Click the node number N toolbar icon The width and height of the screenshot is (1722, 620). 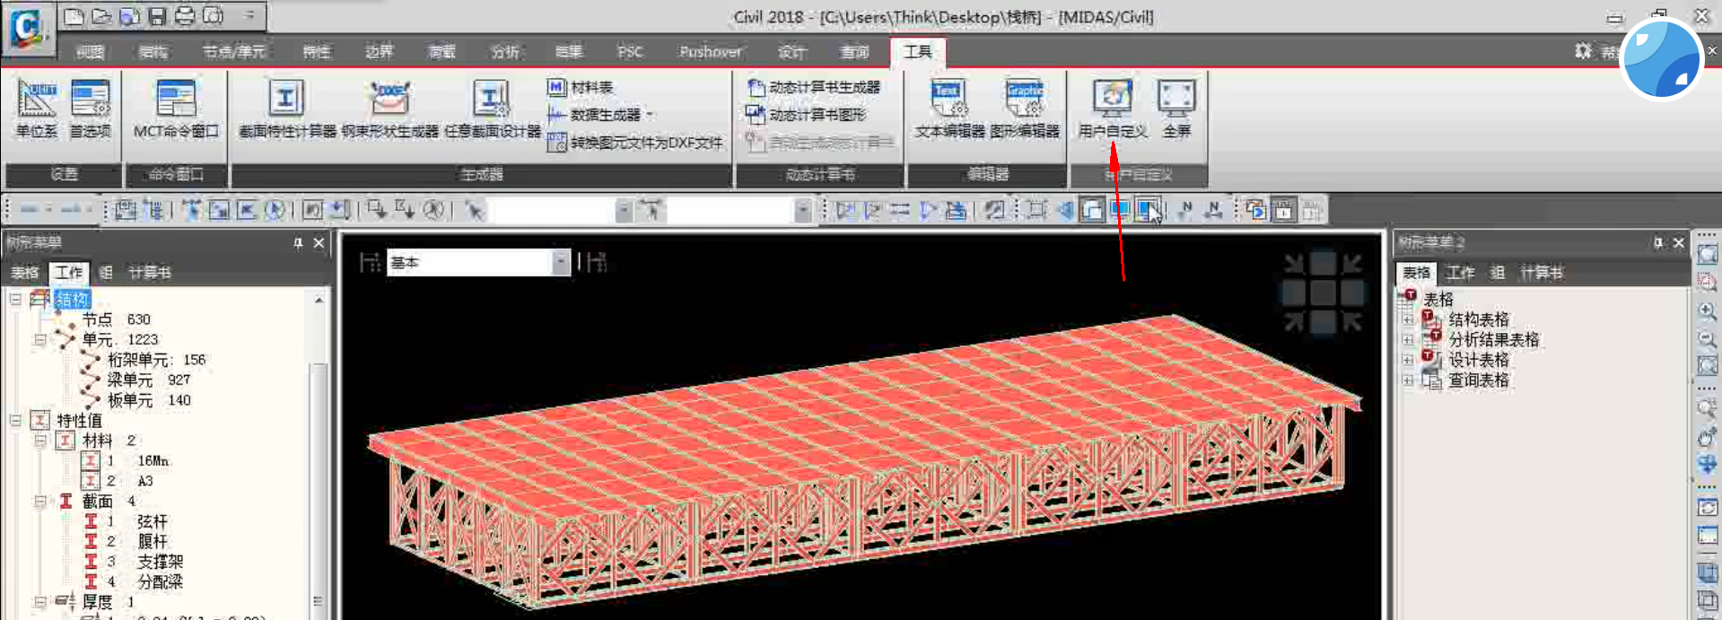[1186, 210]
